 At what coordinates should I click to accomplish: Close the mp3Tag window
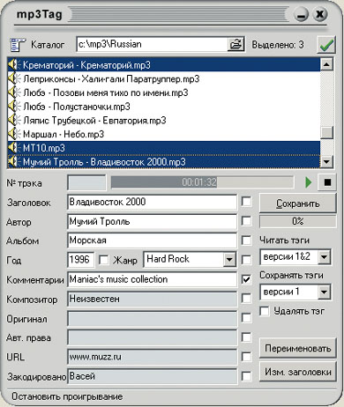320,14
